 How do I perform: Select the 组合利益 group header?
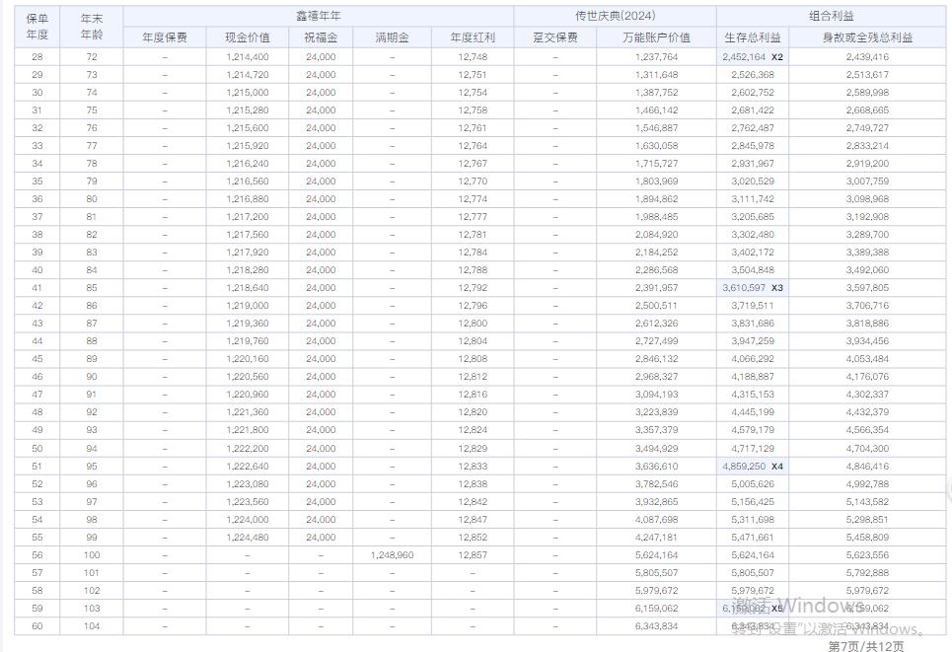[x=831, y=17]
